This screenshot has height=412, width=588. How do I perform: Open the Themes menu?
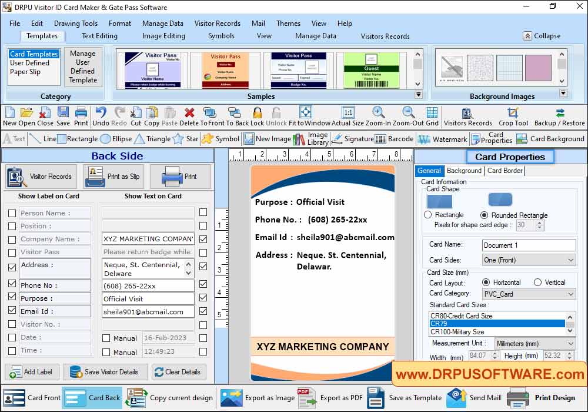[x=288, y=24]
